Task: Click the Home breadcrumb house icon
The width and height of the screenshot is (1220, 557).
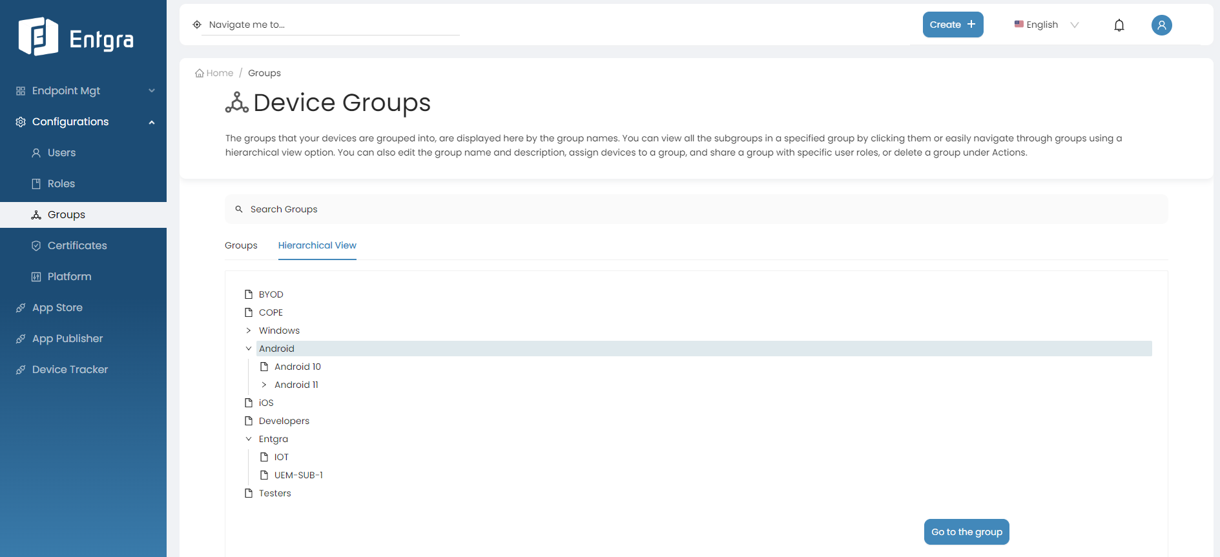Action: tap(200, 73)
